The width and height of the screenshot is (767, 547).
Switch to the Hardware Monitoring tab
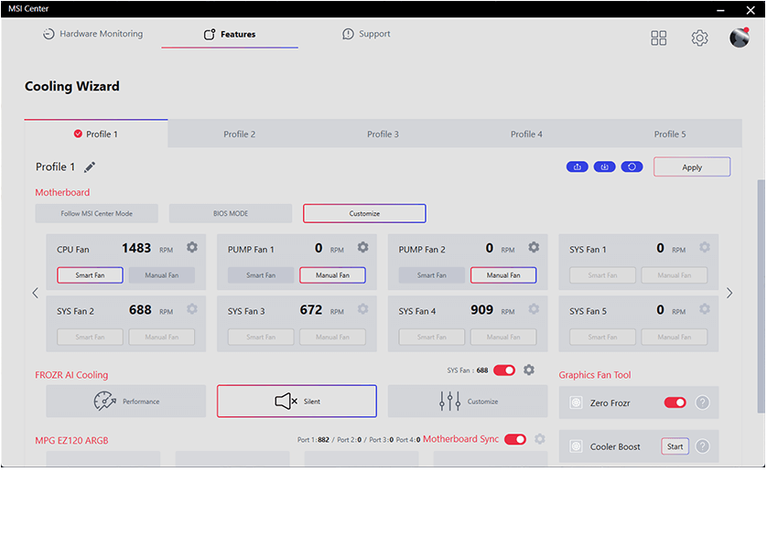tap(92, 34)
